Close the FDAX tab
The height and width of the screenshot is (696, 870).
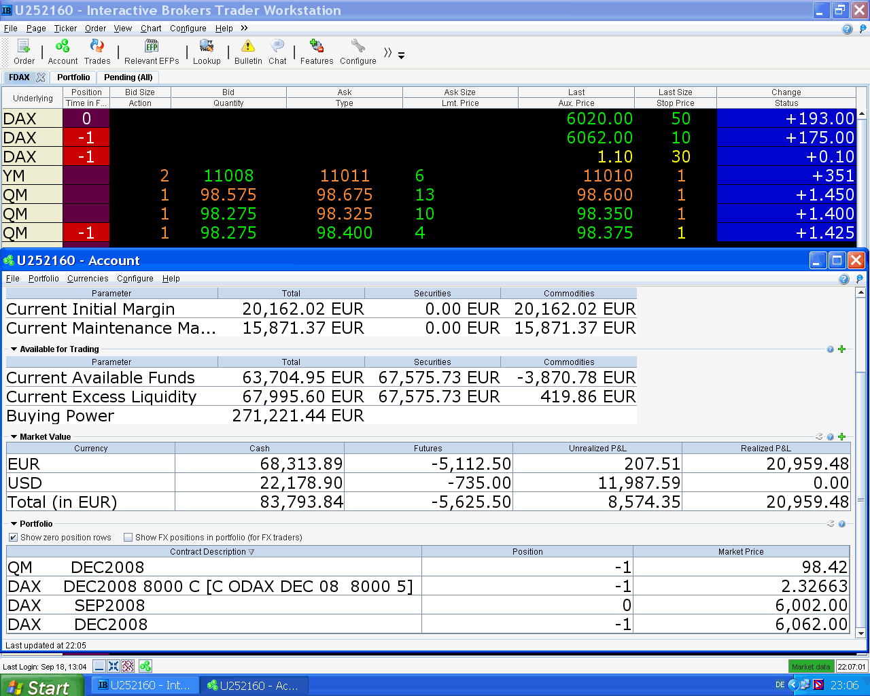(41, 77)
